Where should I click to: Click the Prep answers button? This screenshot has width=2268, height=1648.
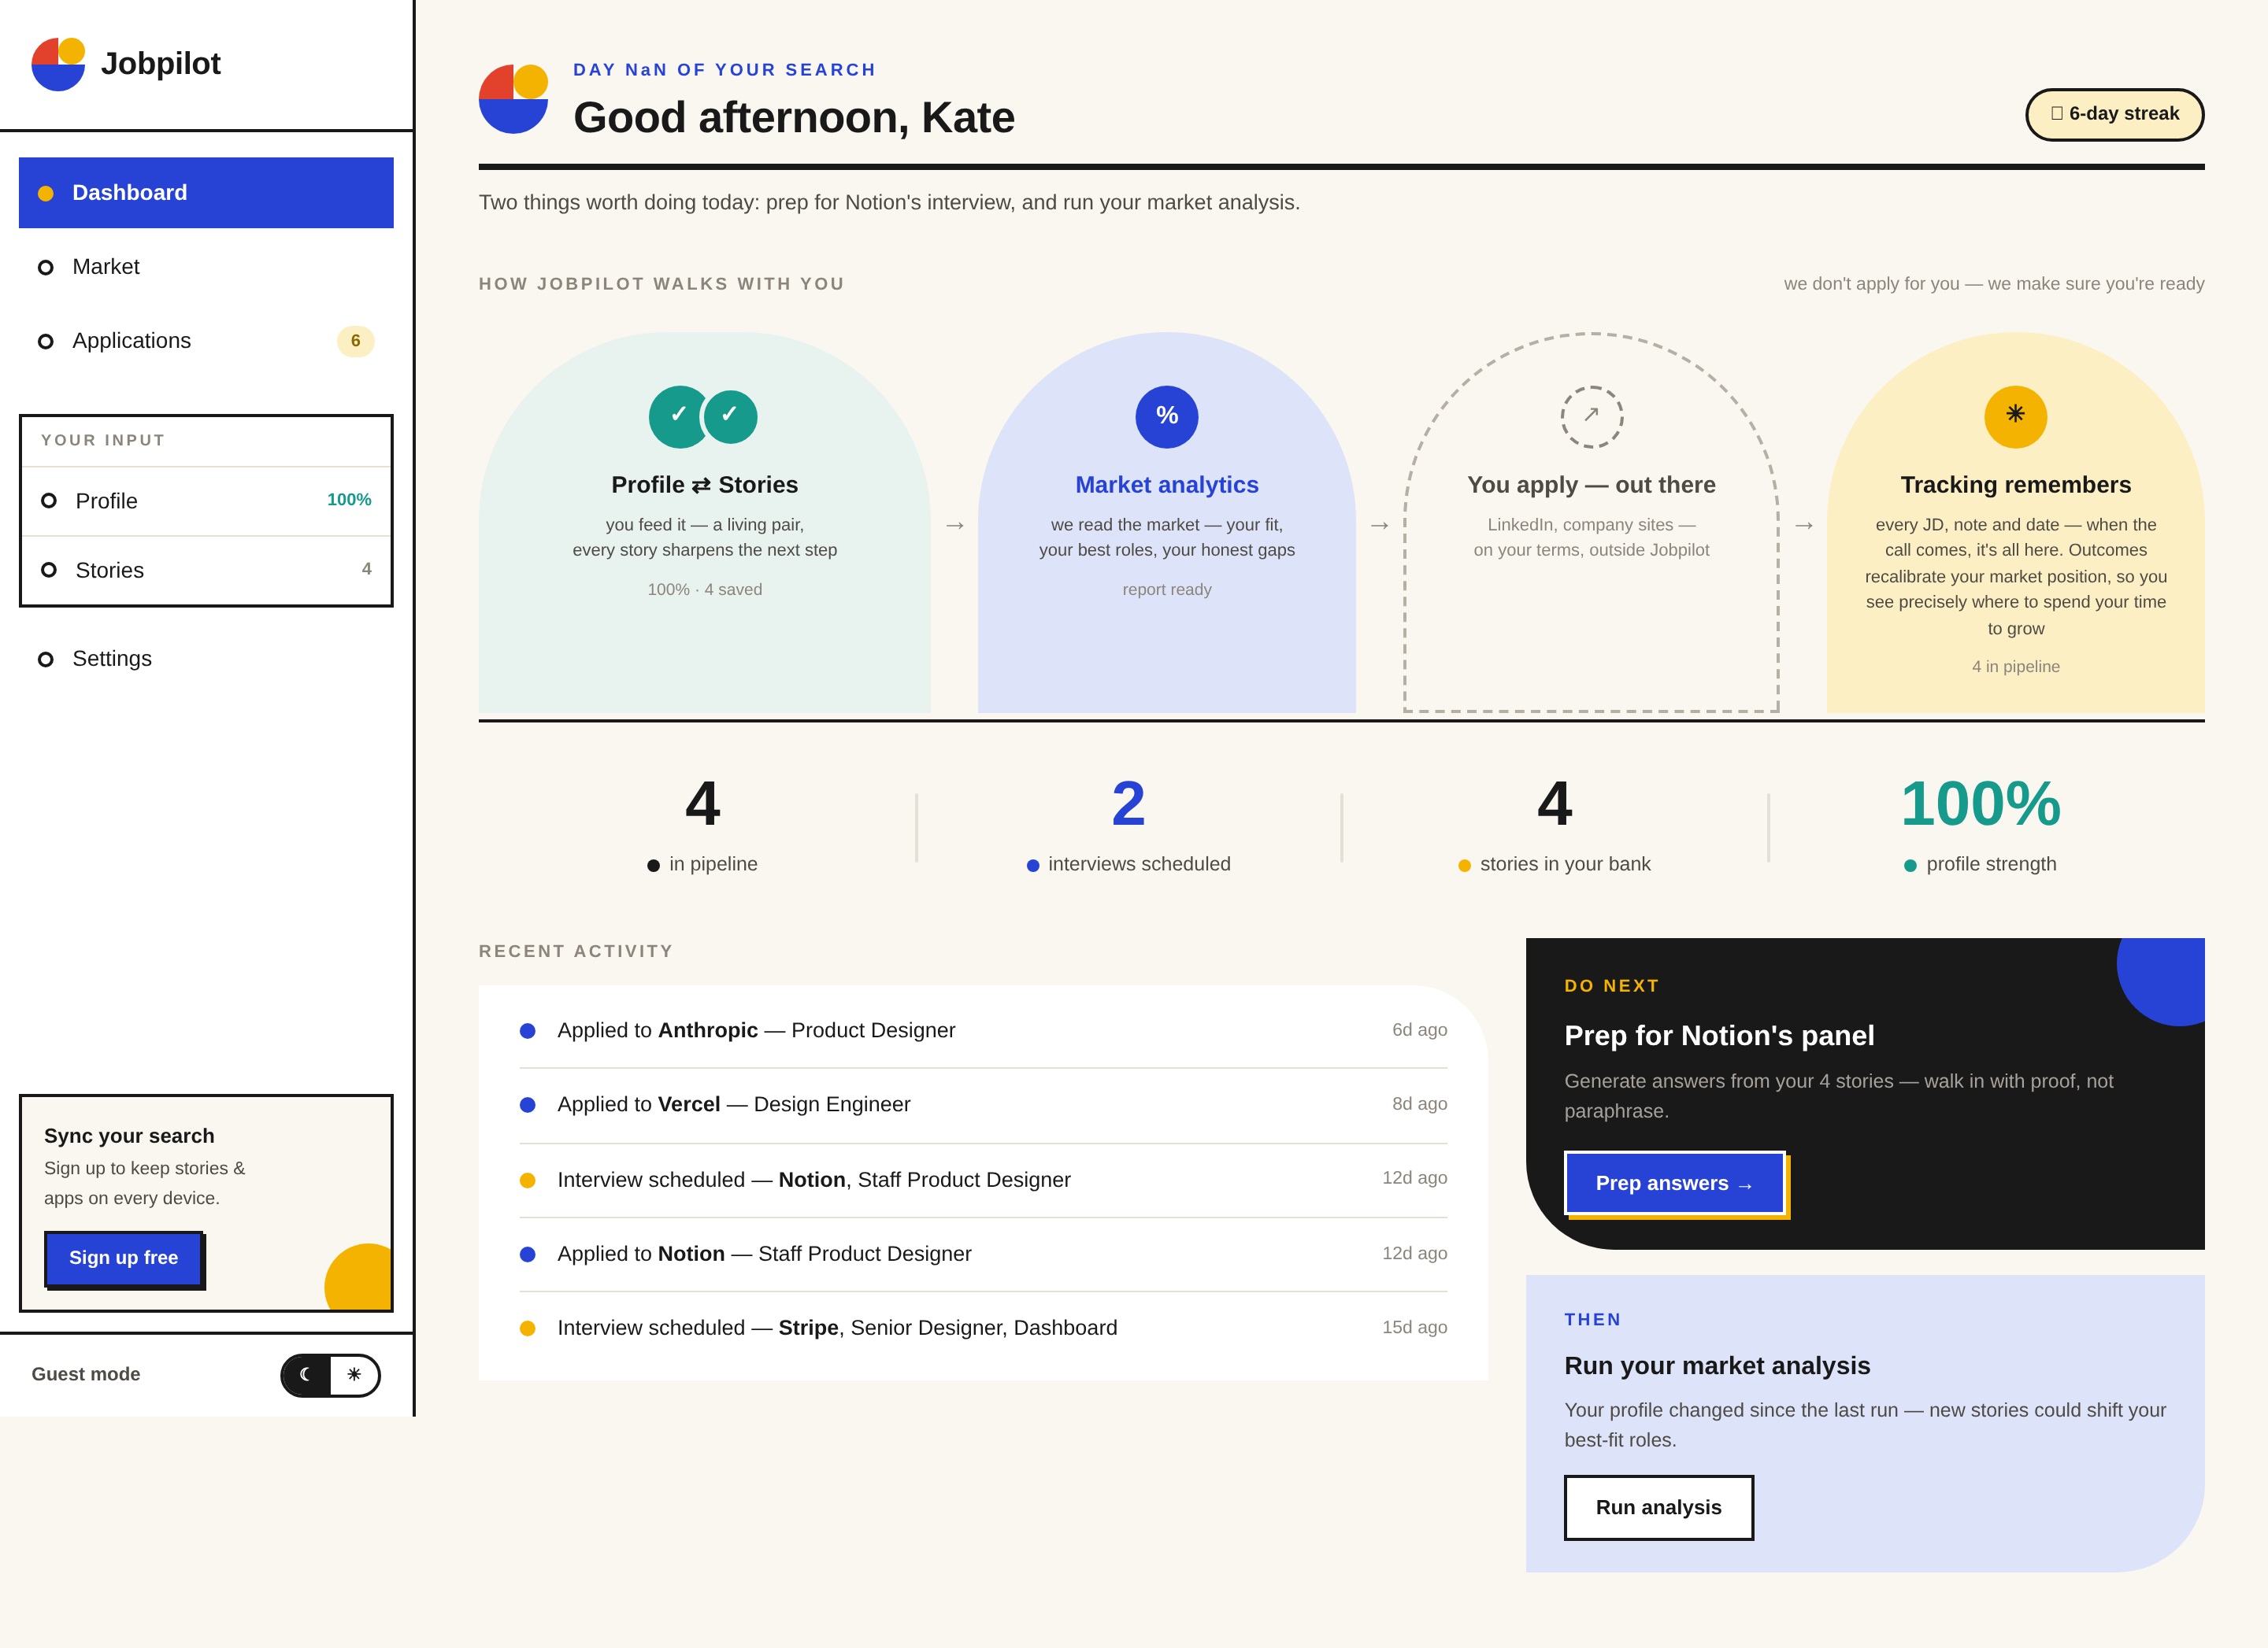[x=1674, y=1184]
